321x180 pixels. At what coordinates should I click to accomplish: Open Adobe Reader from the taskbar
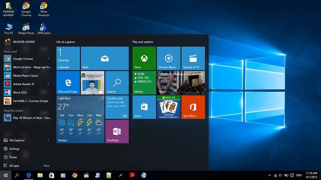pyautogui.click(x=132, y=175)
